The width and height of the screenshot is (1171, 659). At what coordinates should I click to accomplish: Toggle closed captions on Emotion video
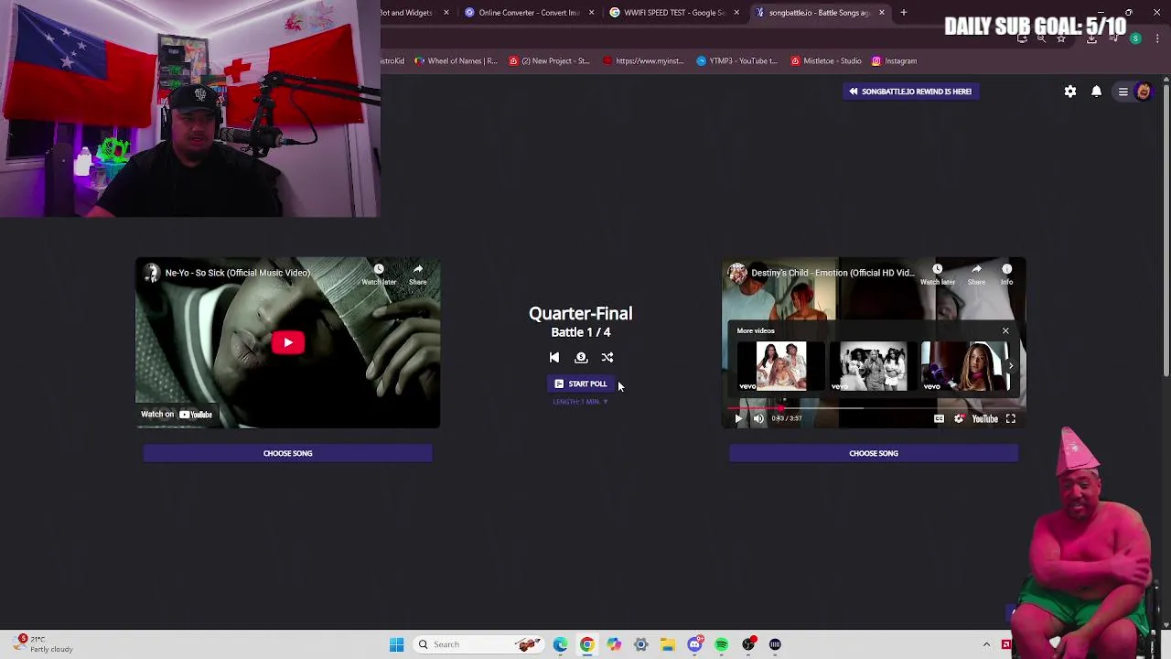point(939,418)
